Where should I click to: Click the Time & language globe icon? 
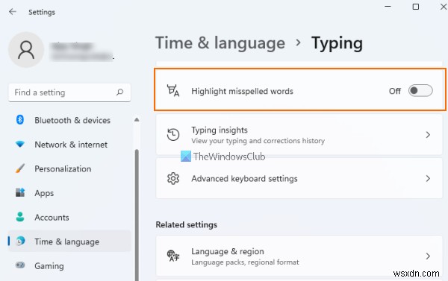click(x=20, y=241)
